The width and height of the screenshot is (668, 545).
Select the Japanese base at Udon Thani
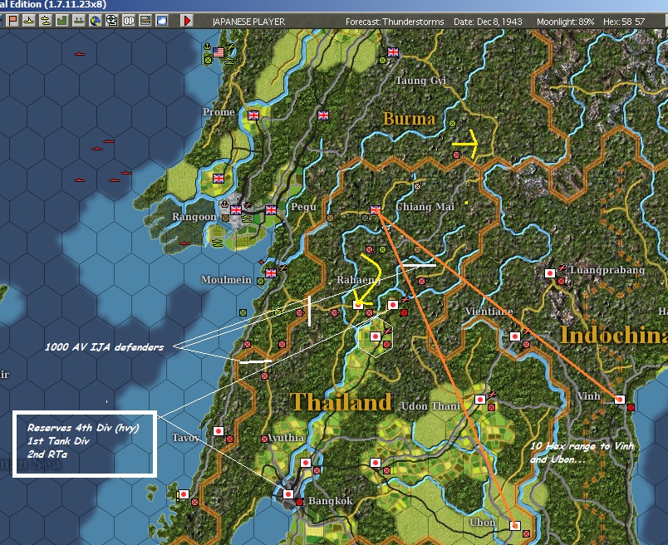(480, 400)
